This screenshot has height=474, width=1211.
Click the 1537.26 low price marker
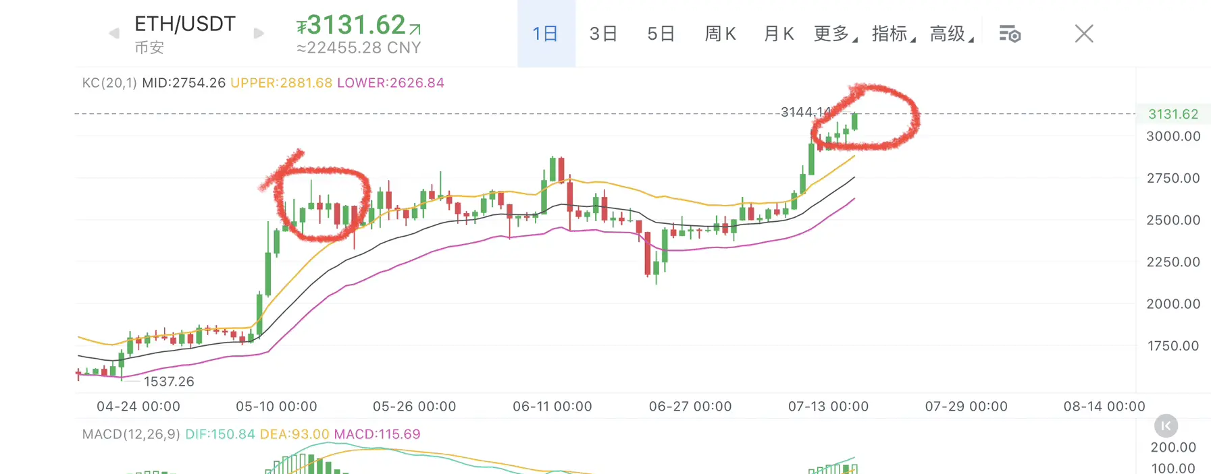[169, 382]
